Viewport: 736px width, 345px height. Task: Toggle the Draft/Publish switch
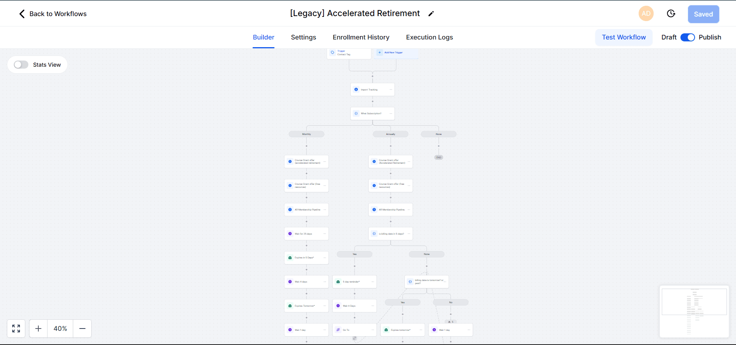pos(687,37)
